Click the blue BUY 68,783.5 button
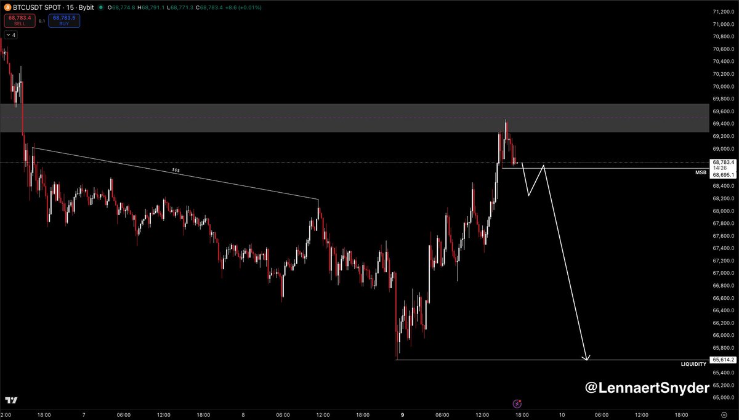Viewport: 739px width, 420px height. point(65,21)
